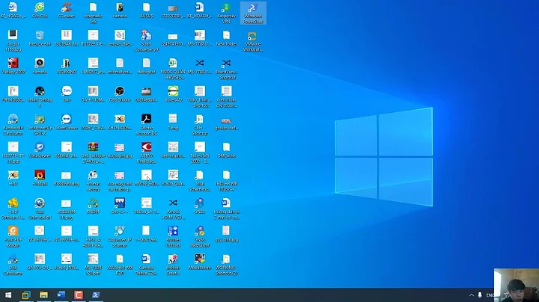
Task: Open the CMCache folder
Action: [226, 150]
